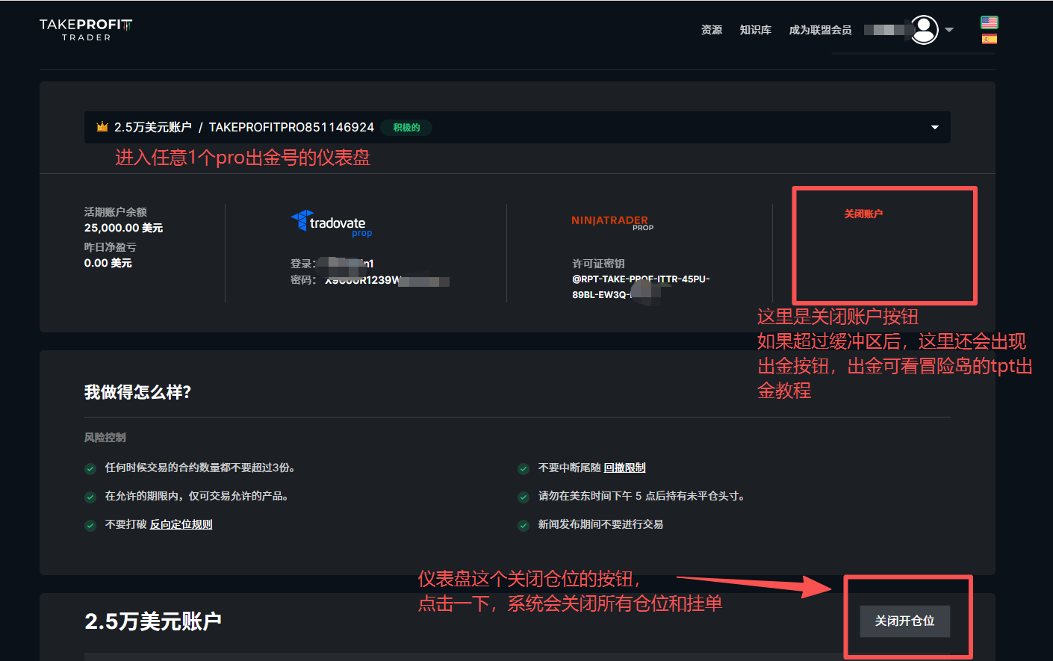Switch language with the Spanish flag
Image resolution: width=1053 pixels, height=661 pixels.
point(989,39)
